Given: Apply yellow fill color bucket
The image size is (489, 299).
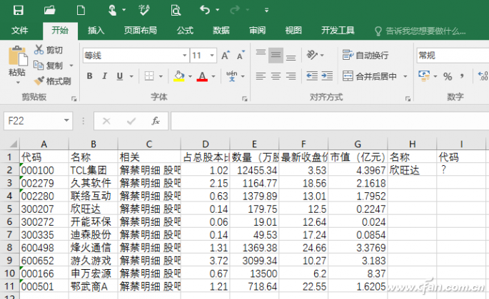Looking at the screenshot, I should (179, 76).
